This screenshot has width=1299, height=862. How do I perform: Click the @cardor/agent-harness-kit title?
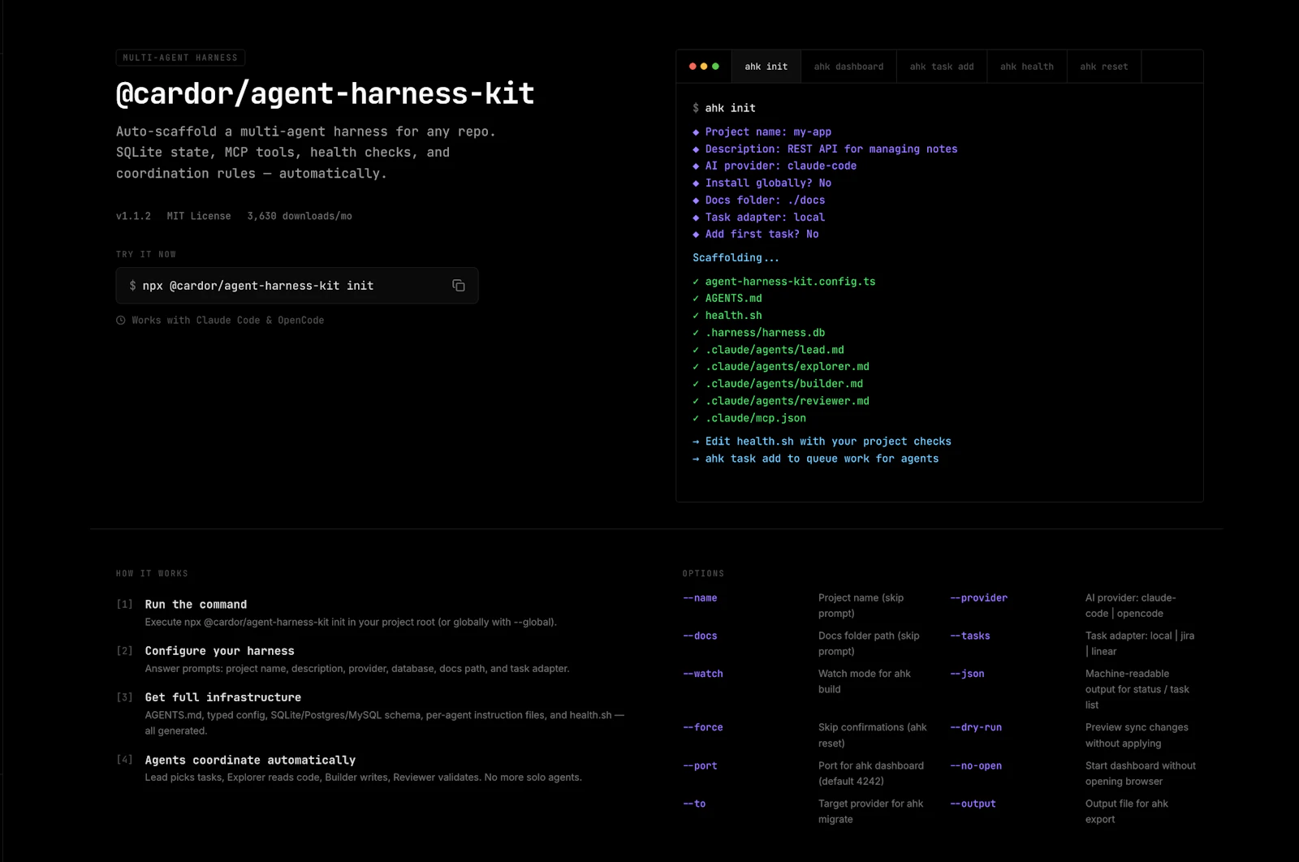pos(325,93)
